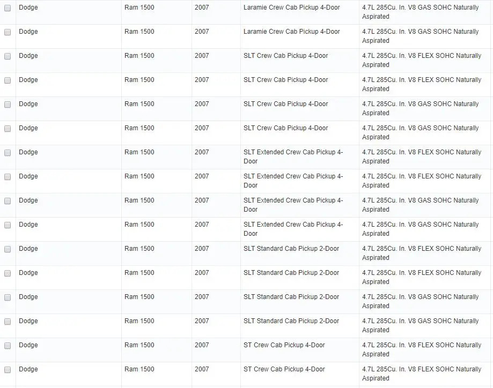493x388 pixels.
Task: Click trim text of first SLT Standard Cab FLEX row
Action: [291, 249]
